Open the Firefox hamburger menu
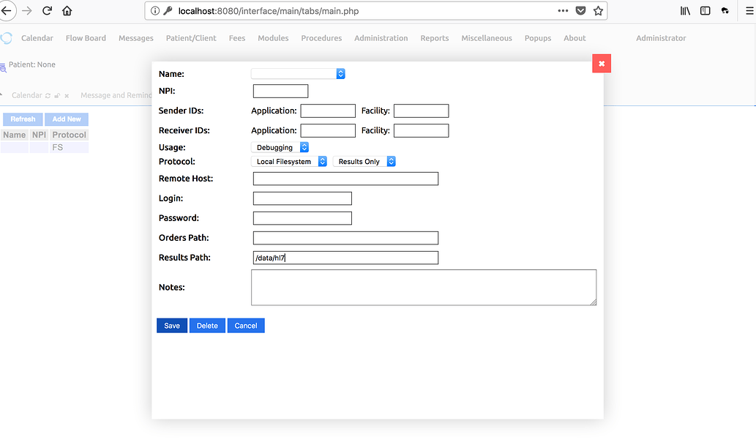Image resolution: width=756 pixels, height=448 pixels. pyautogui.click(x=749, y=10)
